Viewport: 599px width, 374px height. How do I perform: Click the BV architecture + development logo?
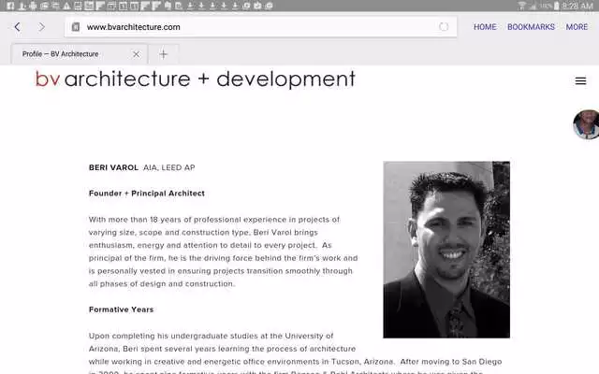coord(195,79)
